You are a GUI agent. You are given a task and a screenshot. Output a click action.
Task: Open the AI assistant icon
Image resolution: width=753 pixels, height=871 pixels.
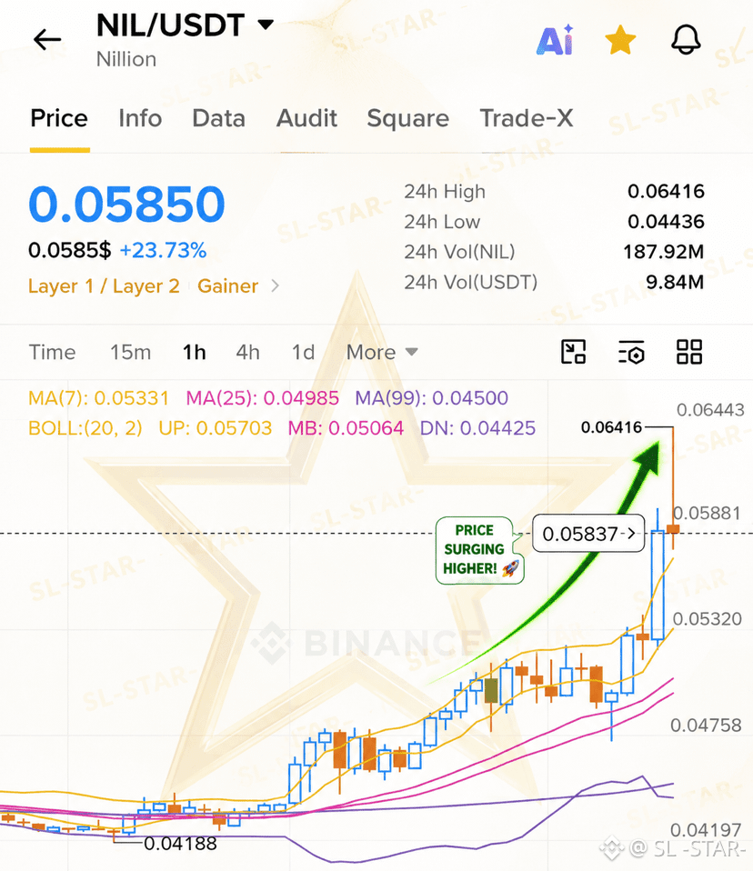[x=555, y=40]
